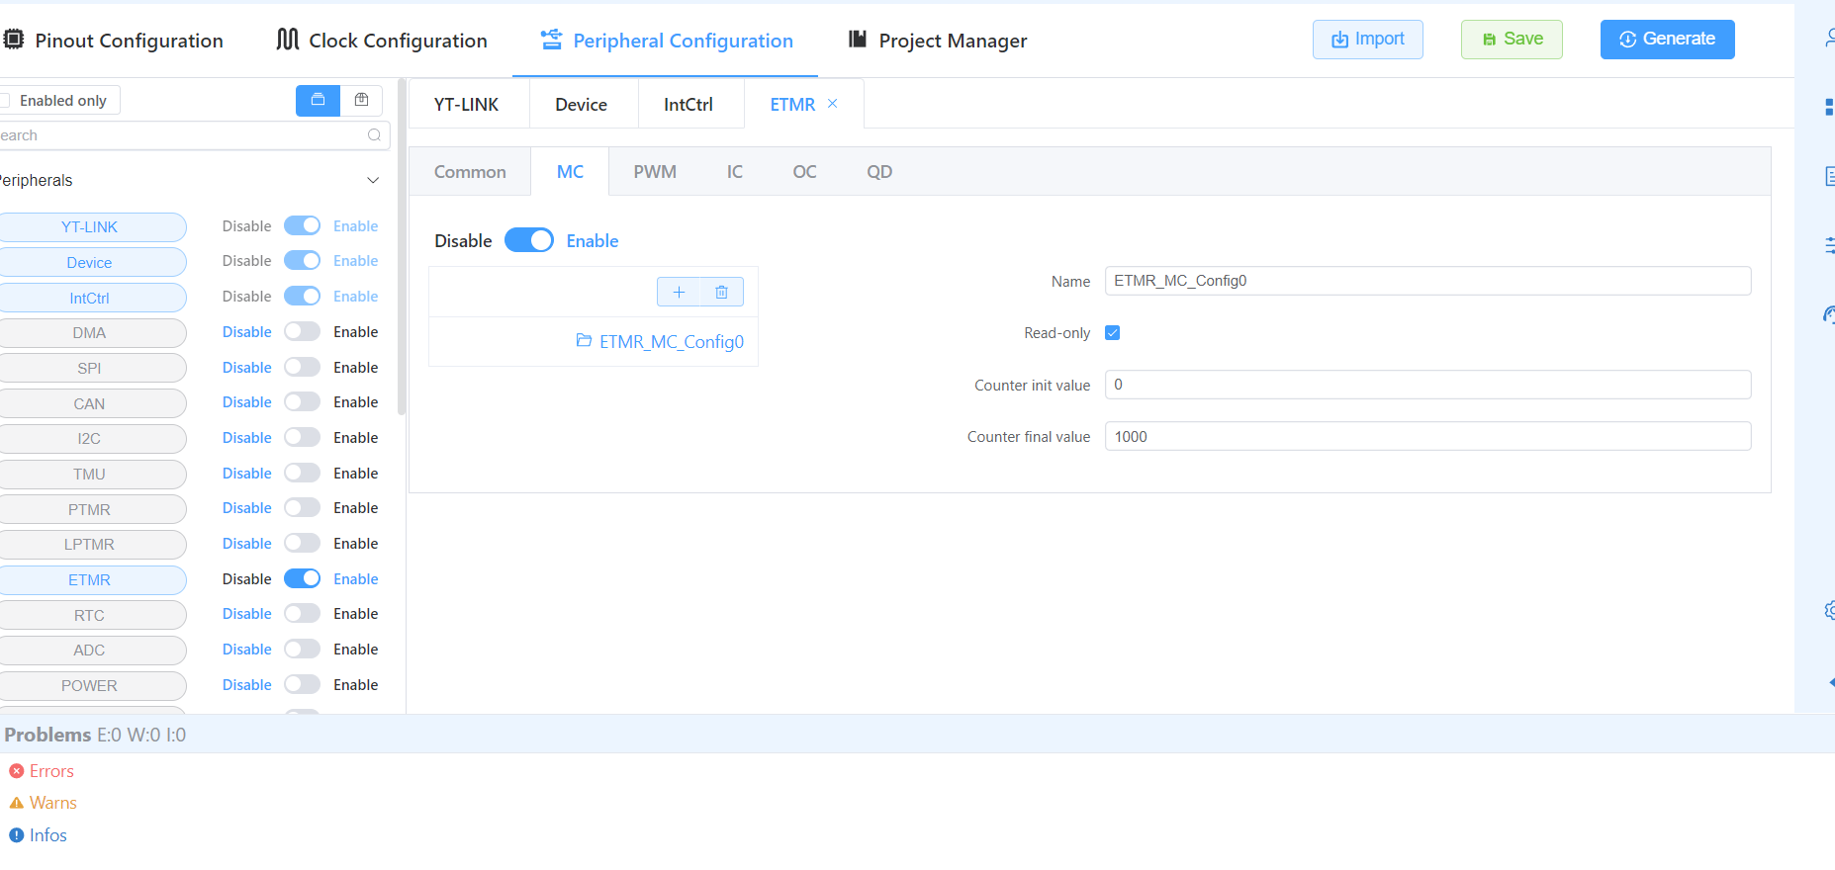Toggle the ETMR peripheral switch off
The width and height of the screenshot is (1835, 870).
(x=302, y=579)
